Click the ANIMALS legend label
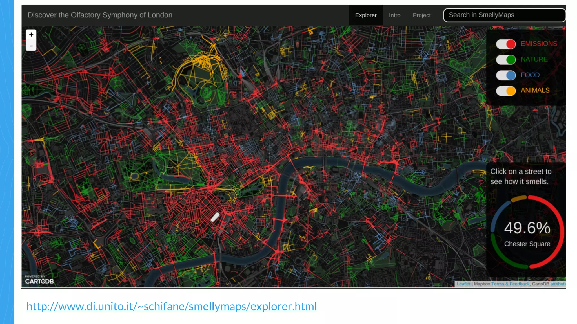Viewport: 577px width, 324px height. tap(535, 90)
